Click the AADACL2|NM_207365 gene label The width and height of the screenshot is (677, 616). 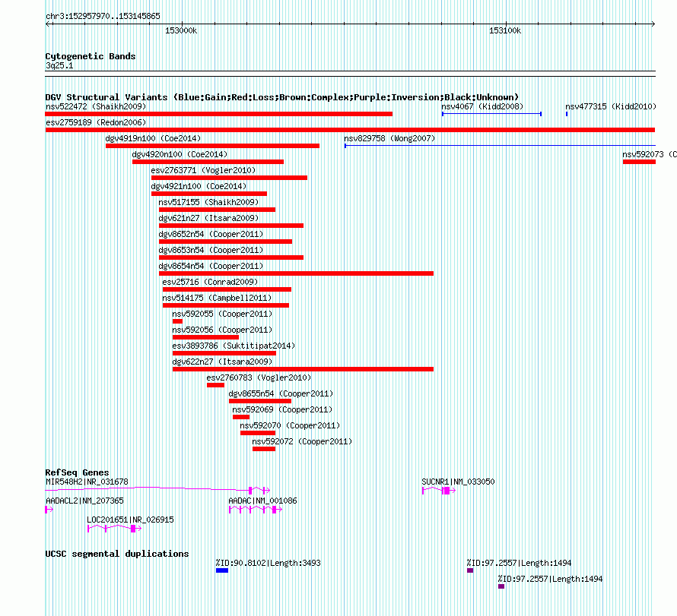point(84,501)
